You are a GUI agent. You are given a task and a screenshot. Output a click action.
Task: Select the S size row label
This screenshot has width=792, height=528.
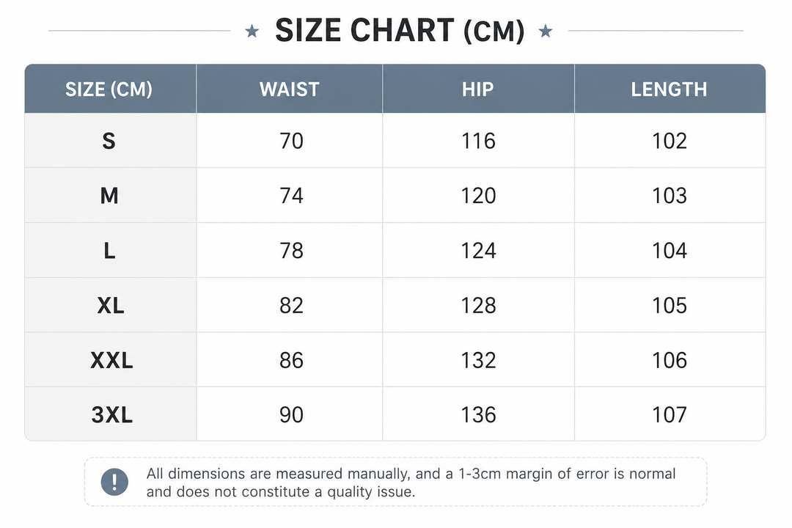(109, 141)
